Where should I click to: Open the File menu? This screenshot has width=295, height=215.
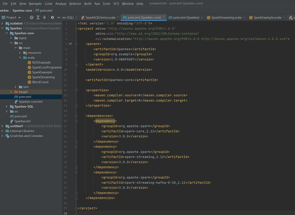[5, 4]
